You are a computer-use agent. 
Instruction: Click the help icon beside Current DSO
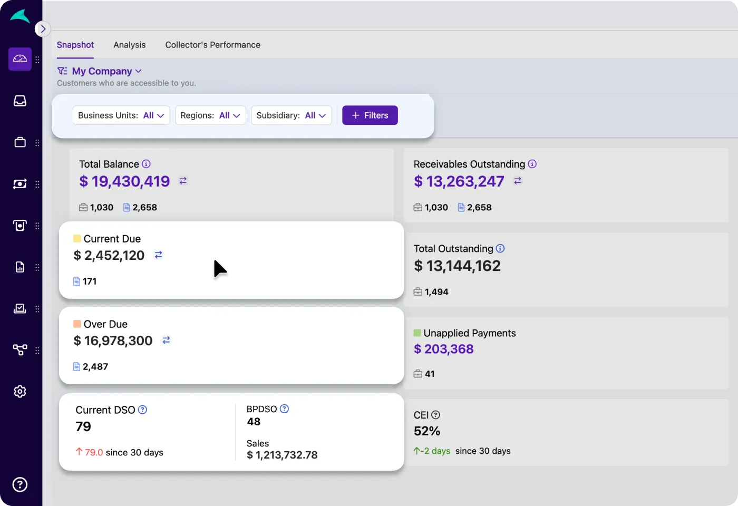coord(142,410)
